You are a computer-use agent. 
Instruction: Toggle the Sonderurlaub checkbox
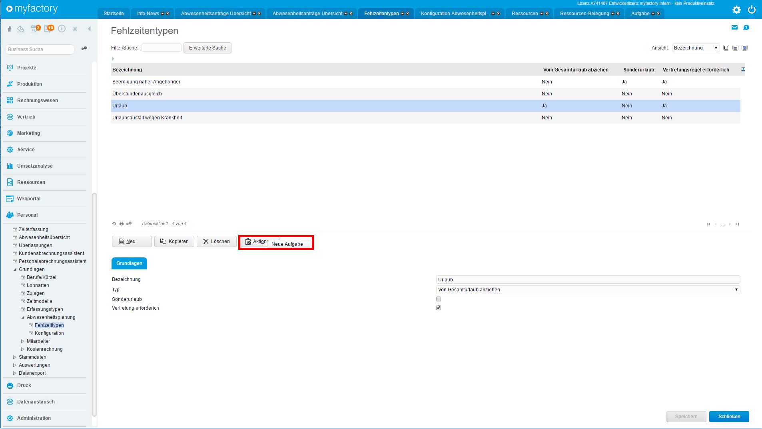[439, 299]
